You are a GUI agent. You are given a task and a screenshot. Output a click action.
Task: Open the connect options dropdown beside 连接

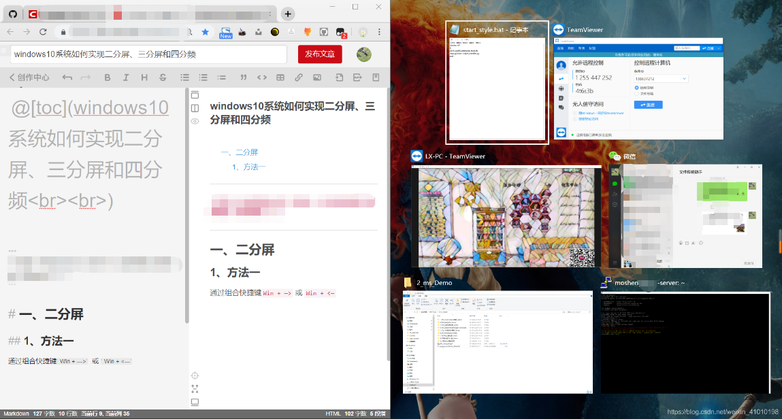[x=718, y=48]
